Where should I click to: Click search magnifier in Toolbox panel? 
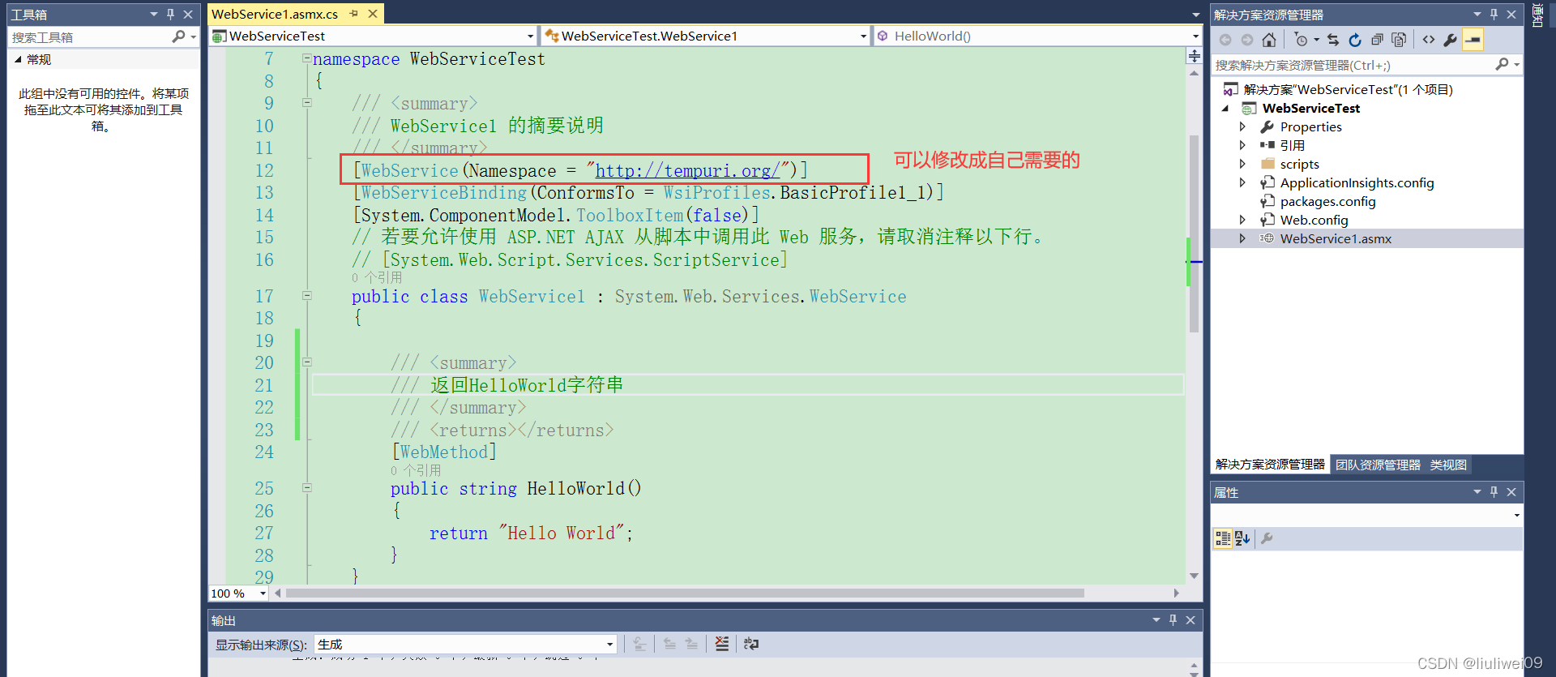click(178, 36)
